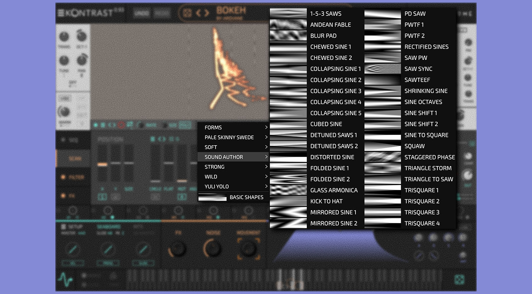This screenshot has height=294, width=532.
Task: Choose CUBED SINE from the wavetable list
Action: coord(326,124)
